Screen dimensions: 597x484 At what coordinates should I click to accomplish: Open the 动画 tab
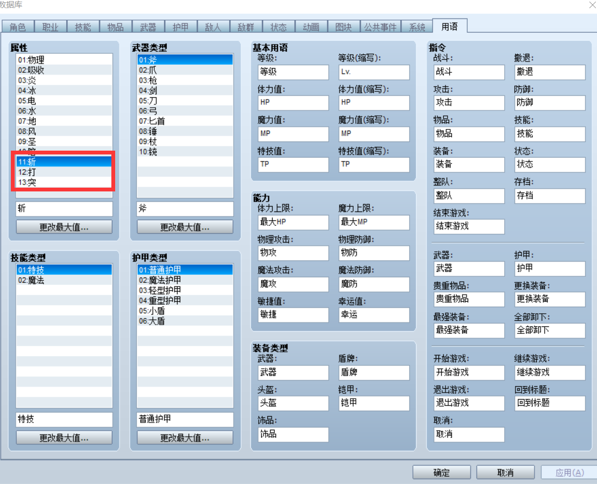click(x=311, y=27)
